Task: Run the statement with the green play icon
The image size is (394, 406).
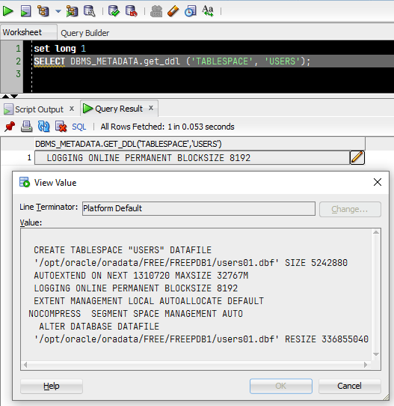Action: 7,11
